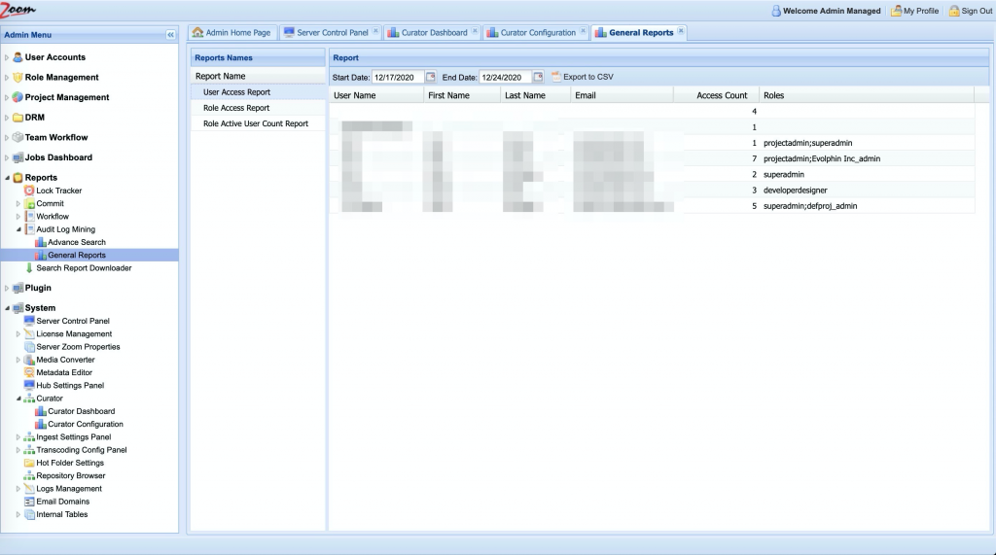This screenshot has width=996, height=555.
Task: Sort by the Access Count column header
Action: [x=716, y=95]
